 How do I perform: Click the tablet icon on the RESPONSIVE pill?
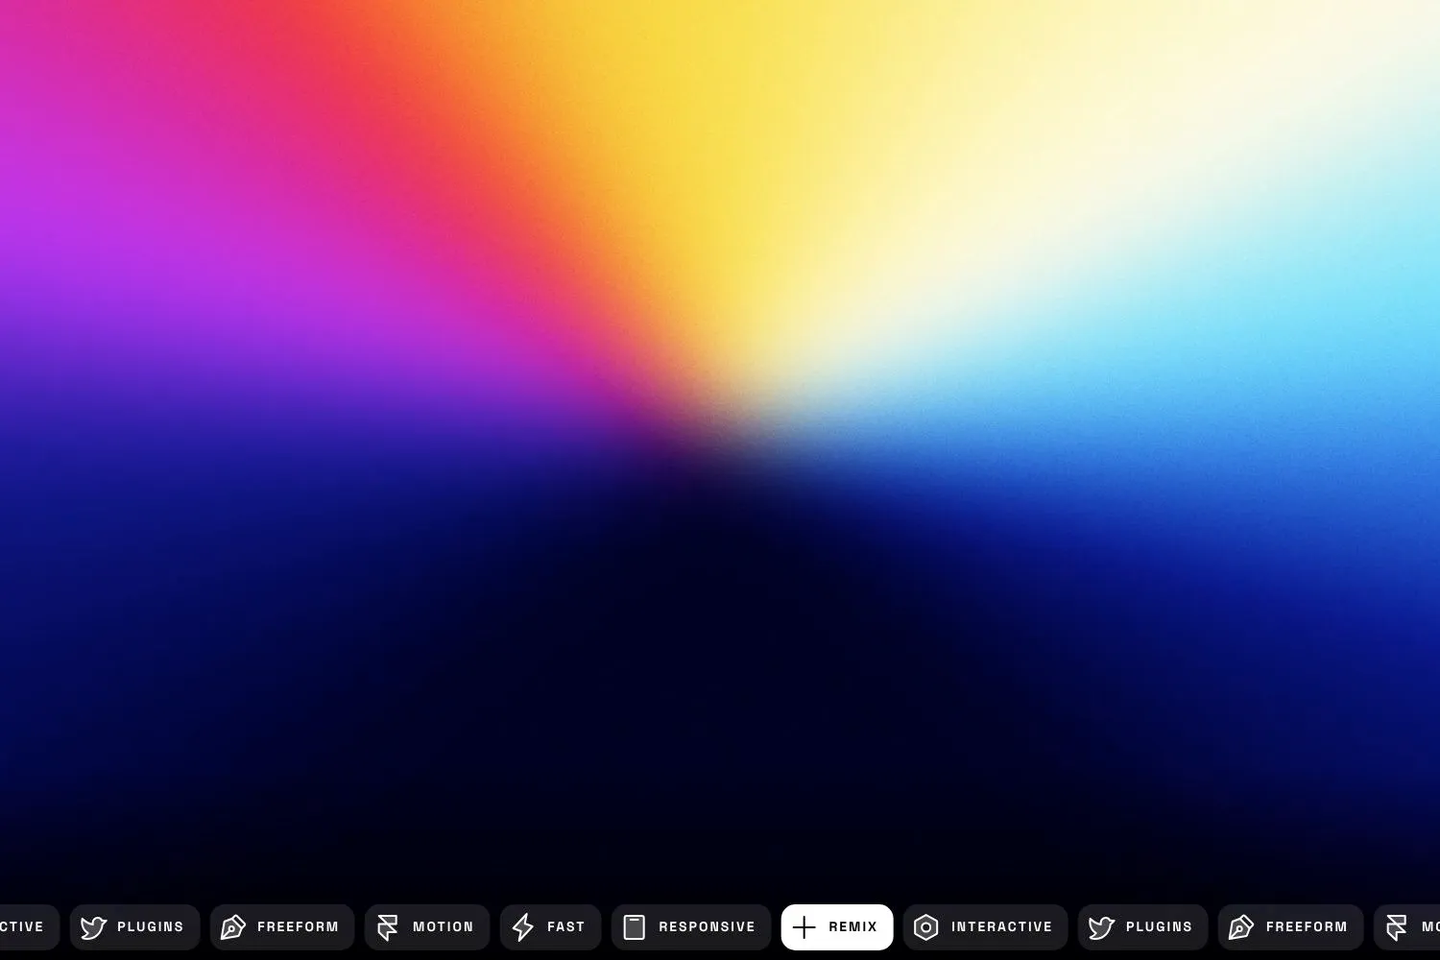click(x=635, y=927)
